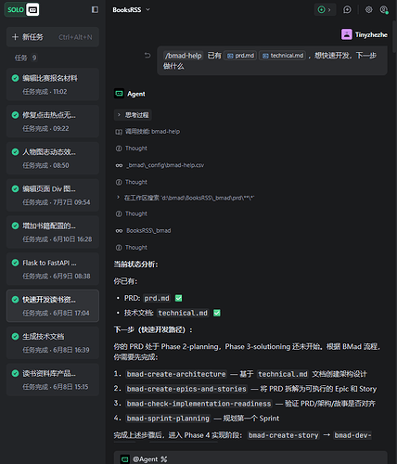This screenshot has height=464, width=397.
Task: Open the user account avatar icon
Action: coord(384,10)
